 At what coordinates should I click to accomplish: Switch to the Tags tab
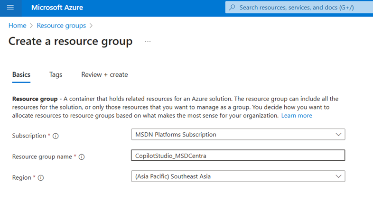click(56, 74)
